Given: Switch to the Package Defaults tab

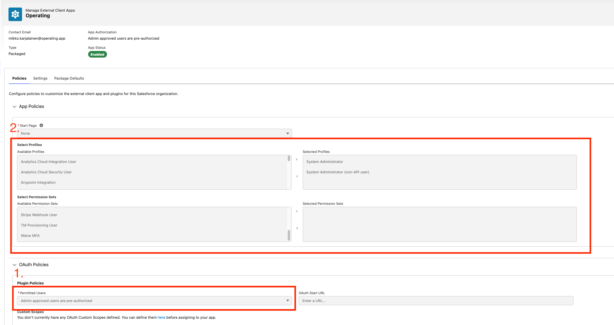Looking at the screenshot, I should pyautogui.click(x=69, y=78).
